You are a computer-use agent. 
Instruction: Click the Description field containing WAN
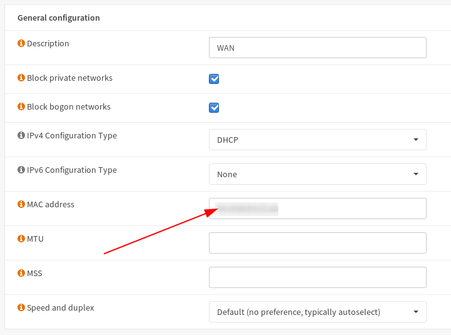[x=317, y=48]
